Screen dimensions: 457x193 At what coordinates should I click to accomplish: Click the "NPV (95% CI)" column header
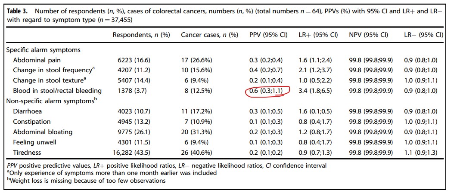[x=368, y=35]
